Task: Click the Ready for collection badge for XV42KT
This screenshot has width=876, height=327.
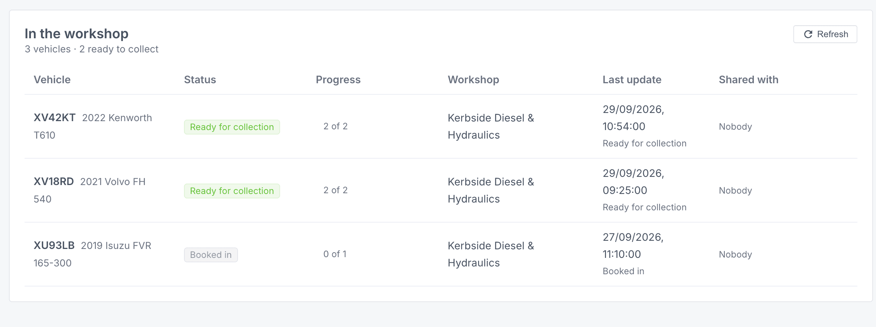Action: point(232,127)
